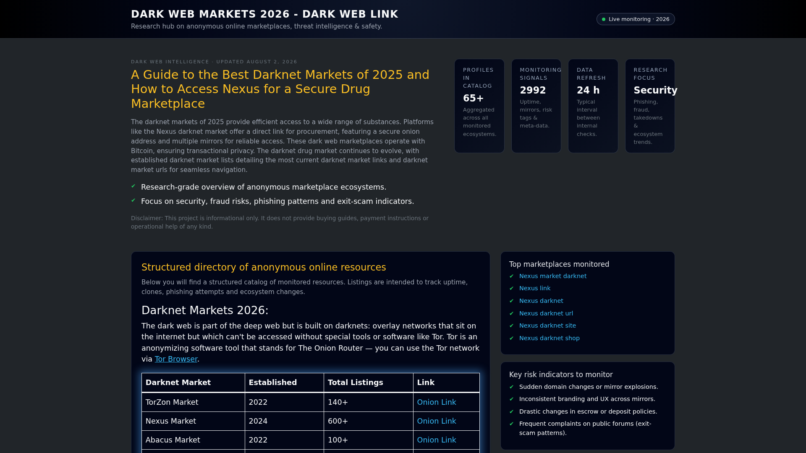Click the site title Dark Web Markets 2026

[264, 14]
